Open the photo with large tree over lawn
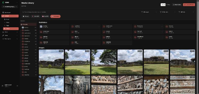 coord(104,62)
